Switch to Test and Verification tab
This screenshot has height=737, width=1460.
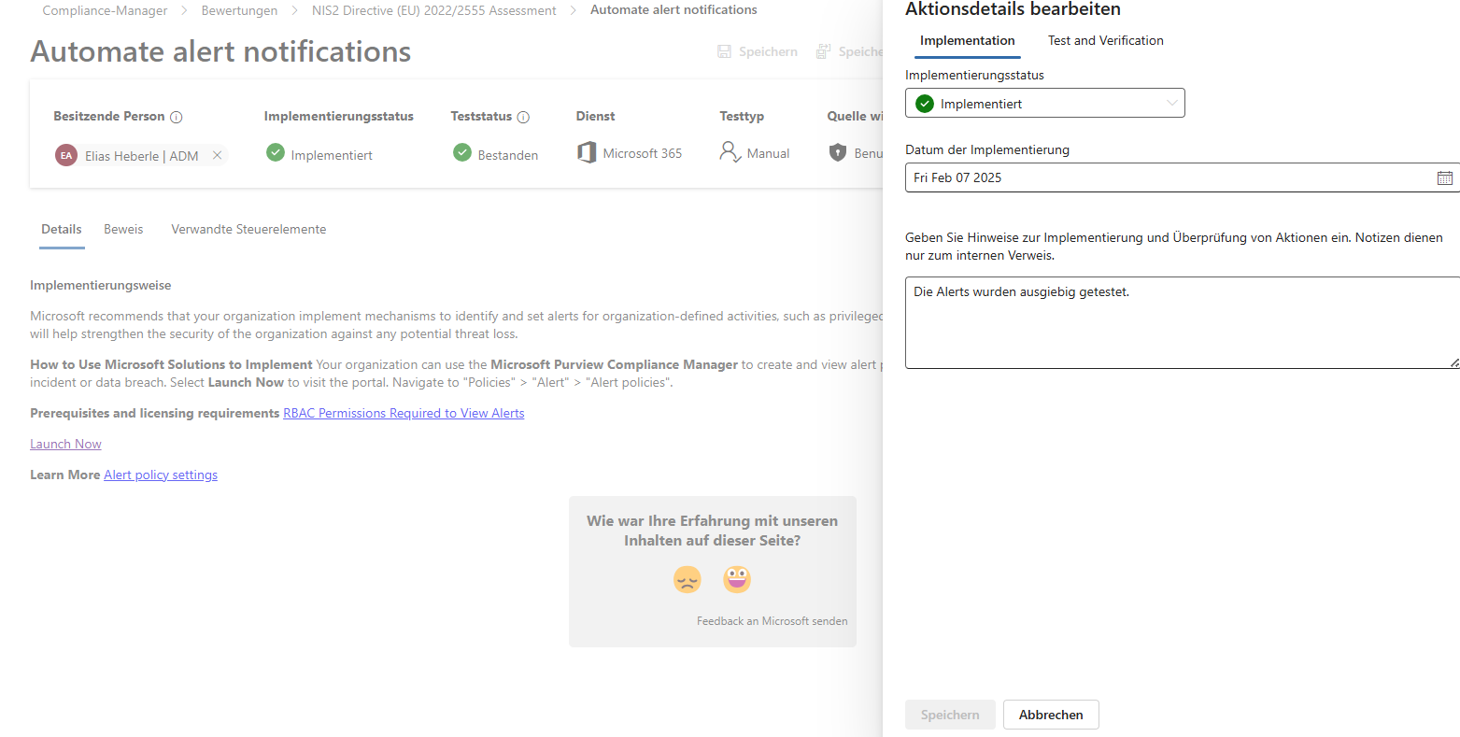tap(1105, 41)
